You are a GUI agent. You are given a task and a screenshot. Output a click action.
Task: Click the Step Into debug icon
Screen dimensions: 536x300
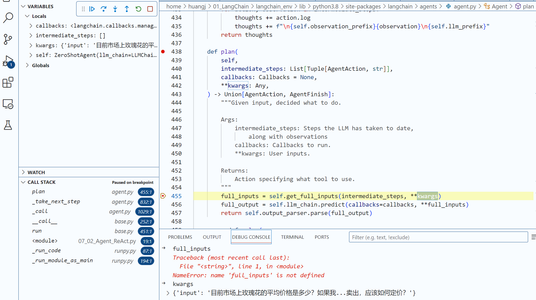pyautogui.click(x=115, y=9)
